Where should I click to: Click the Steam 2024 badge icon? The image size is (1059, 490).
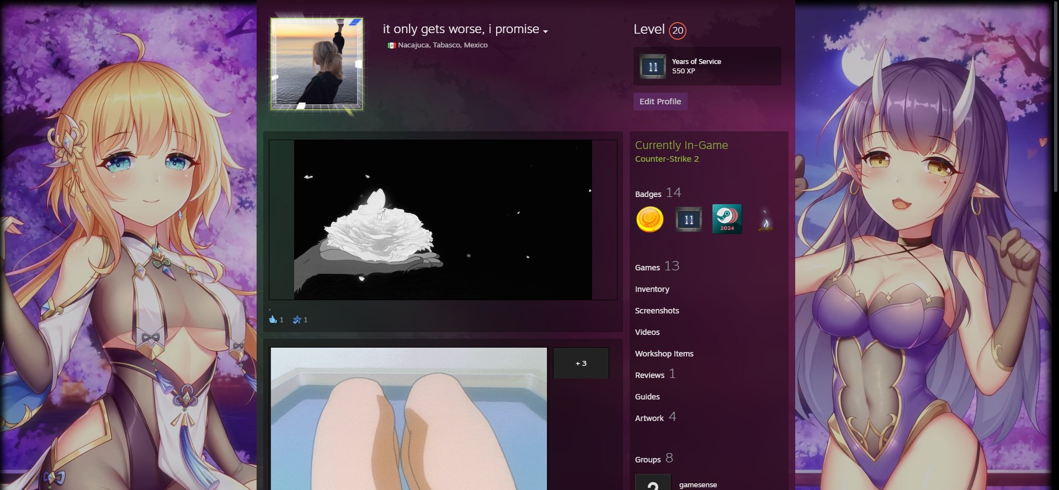[727, 220]
